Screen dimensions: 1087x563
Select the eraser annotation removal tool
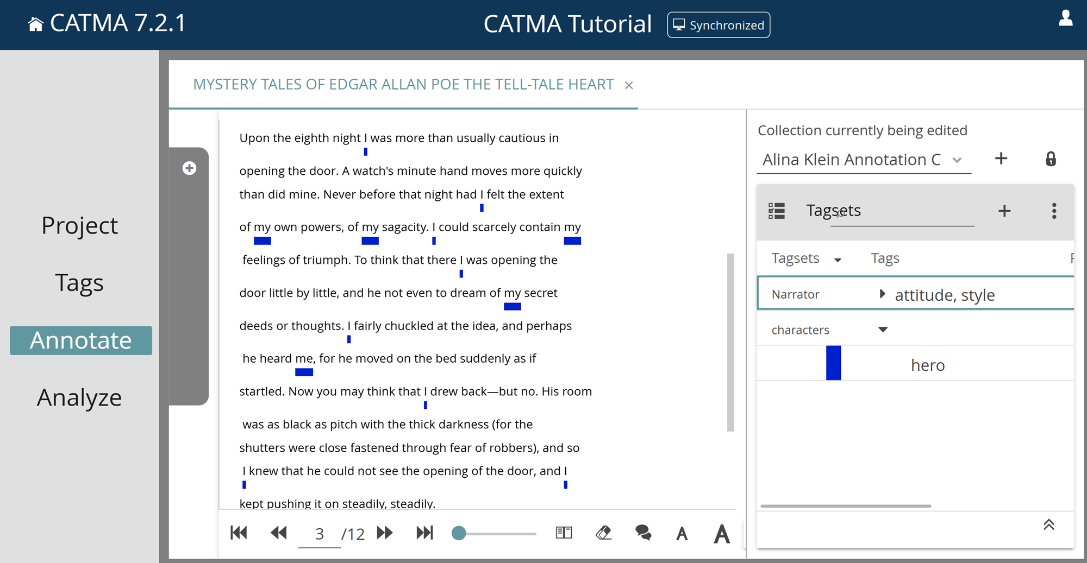603,533
